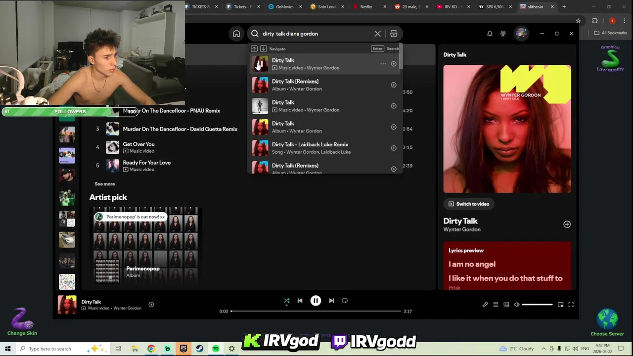Viewport: 633px width, 356px height.
Task: Click Choose Server in slither.io
Action: coord(607,322)
